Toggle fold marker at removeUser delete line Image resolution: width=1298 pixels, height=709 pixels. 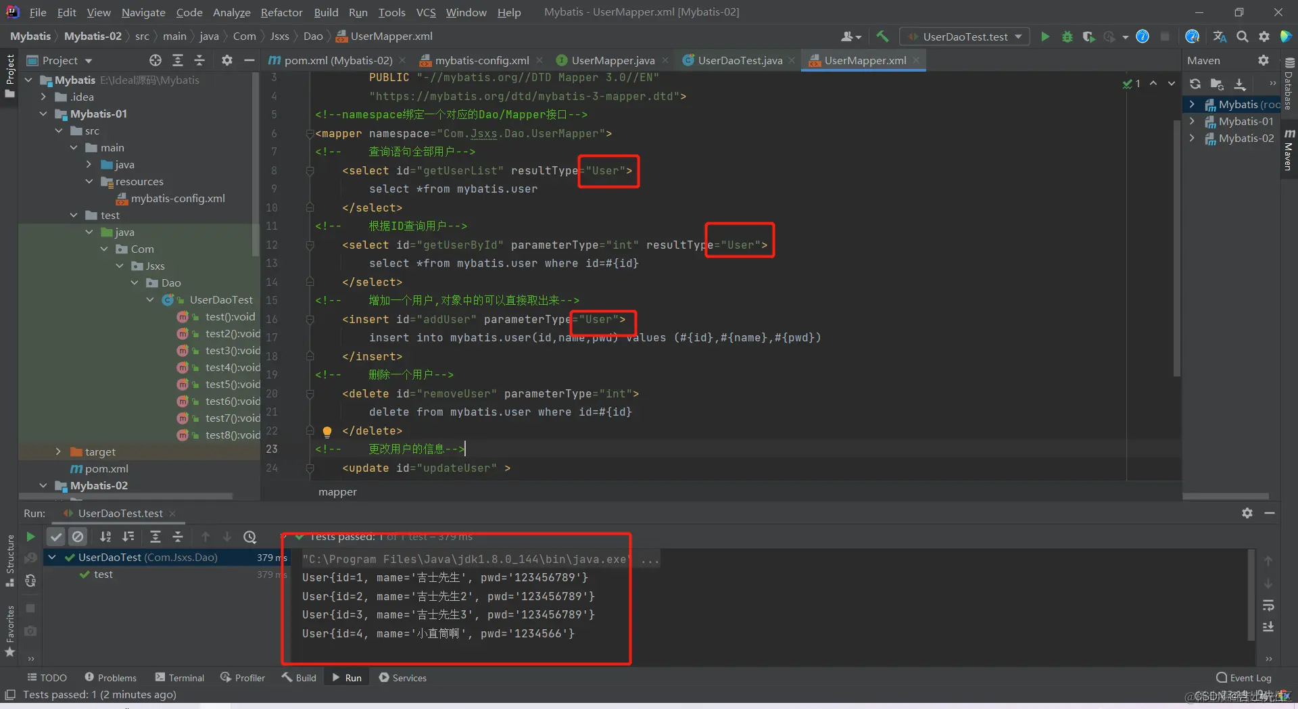point(310,394)
